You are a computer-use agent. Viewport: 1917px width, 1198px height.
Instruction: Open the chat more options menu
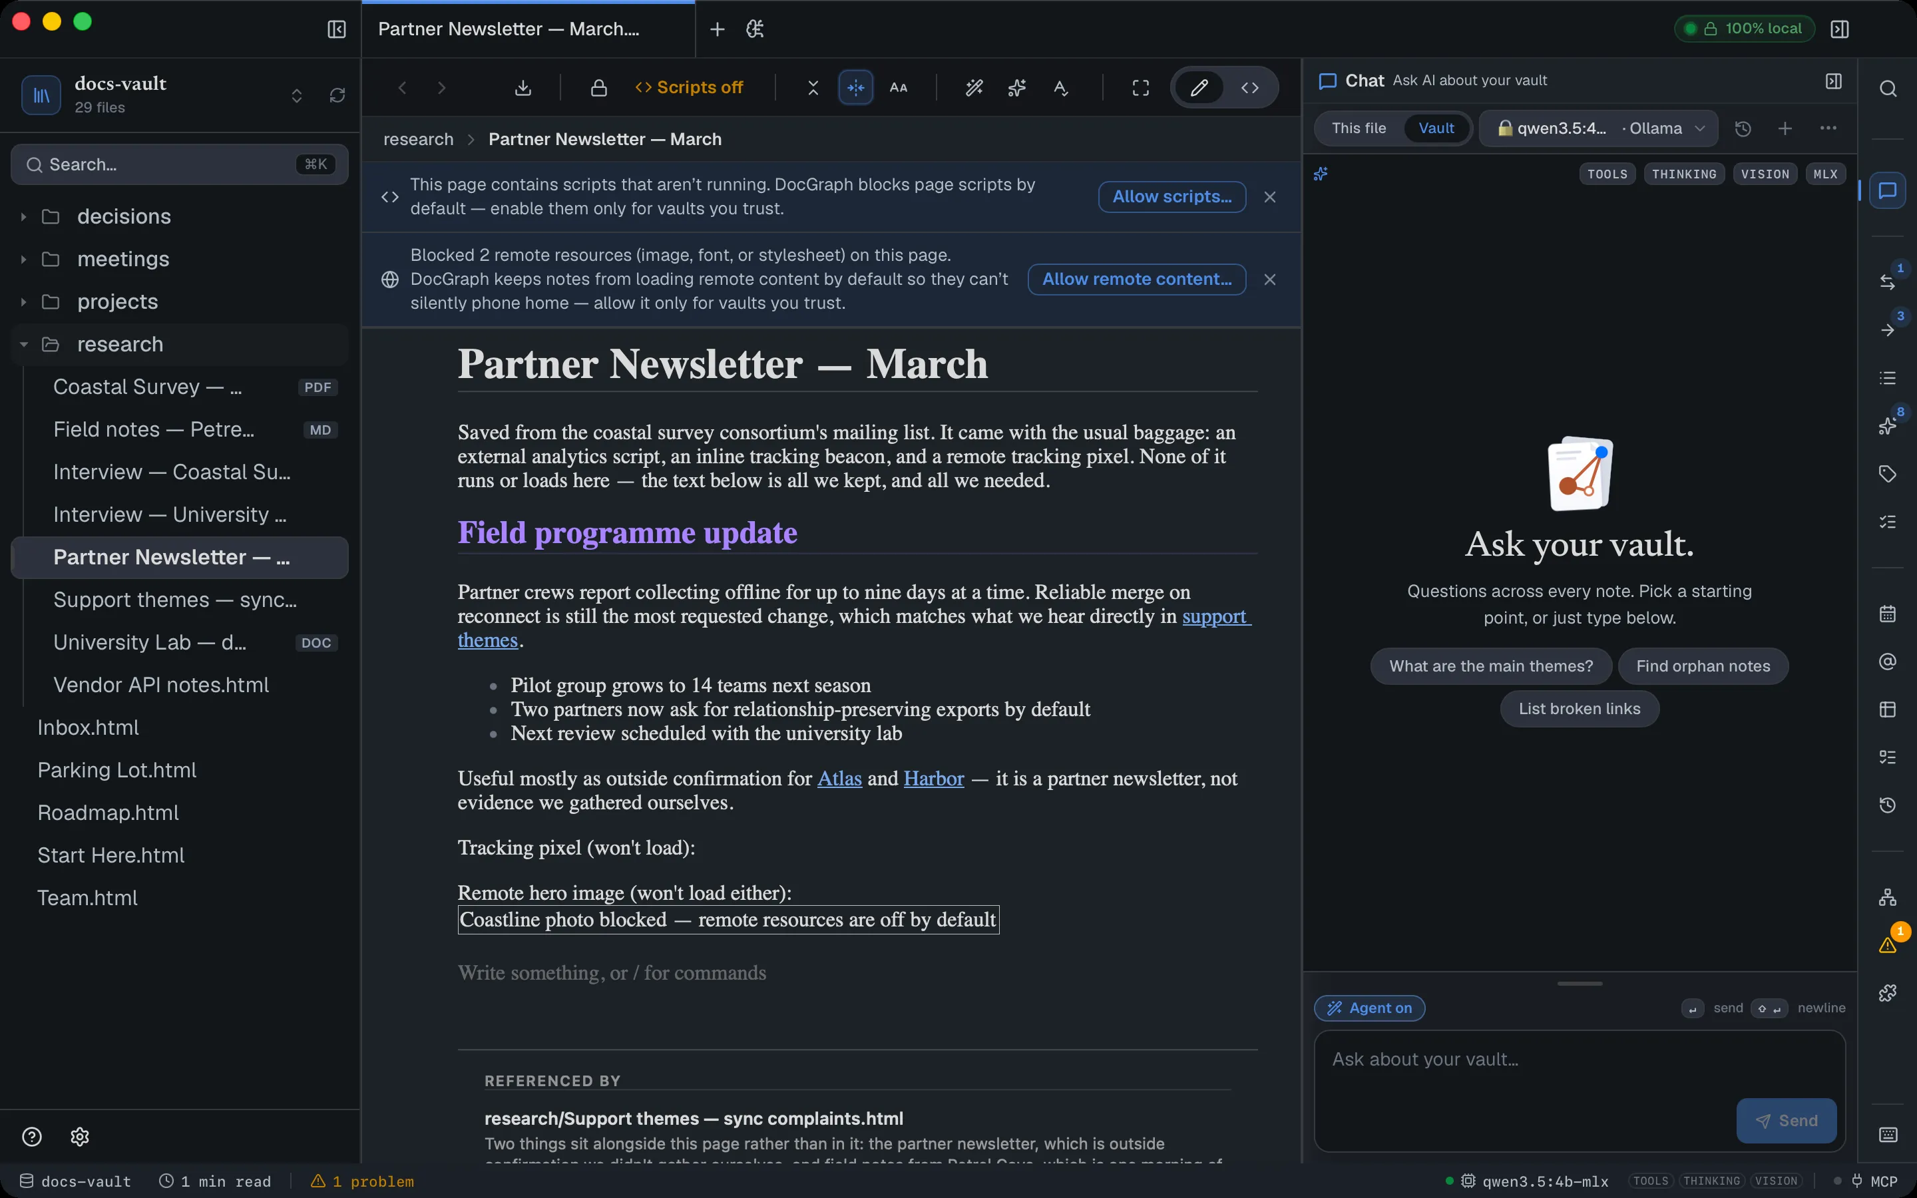pos(1828,128)
